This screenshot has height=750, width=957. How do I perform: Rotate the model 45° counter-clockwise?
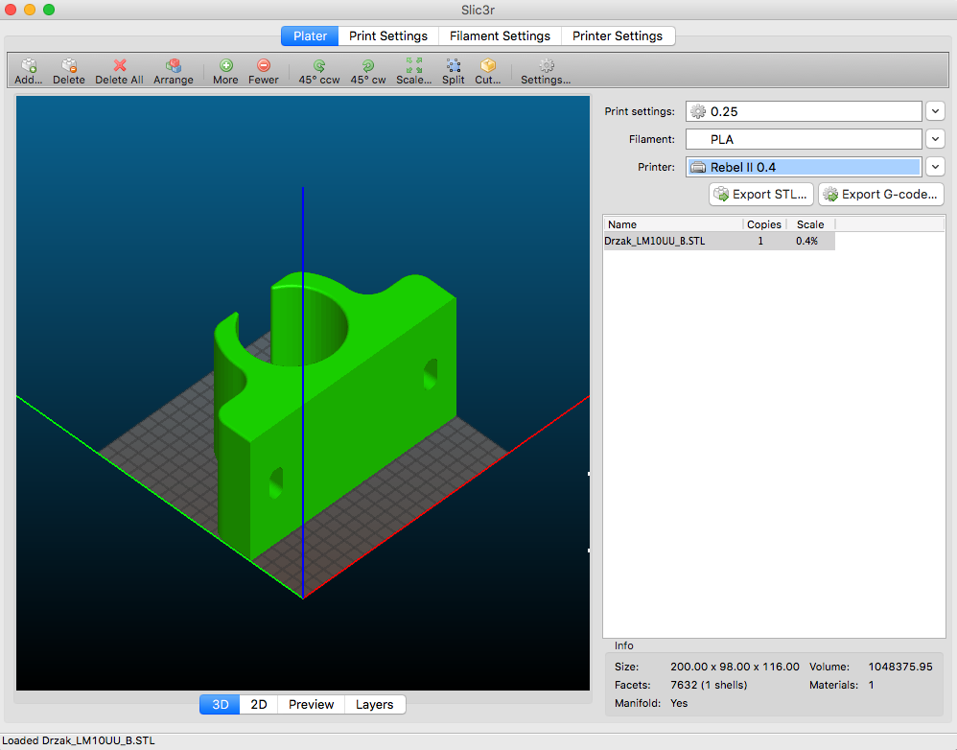[319, 66]
